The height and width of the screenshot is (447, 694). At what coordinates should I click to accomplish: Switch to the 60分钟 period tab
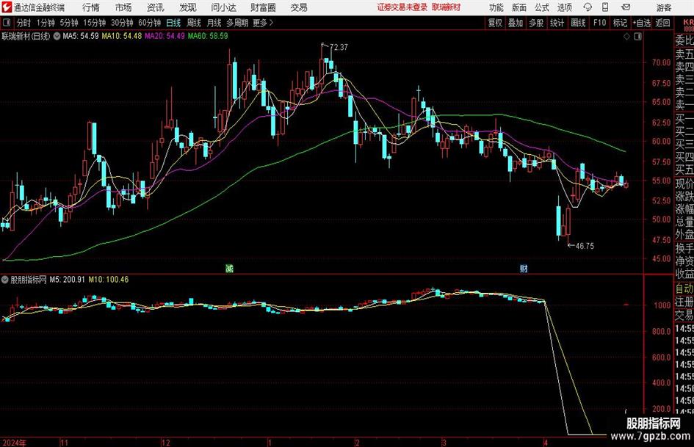click(x=149, y=23)
